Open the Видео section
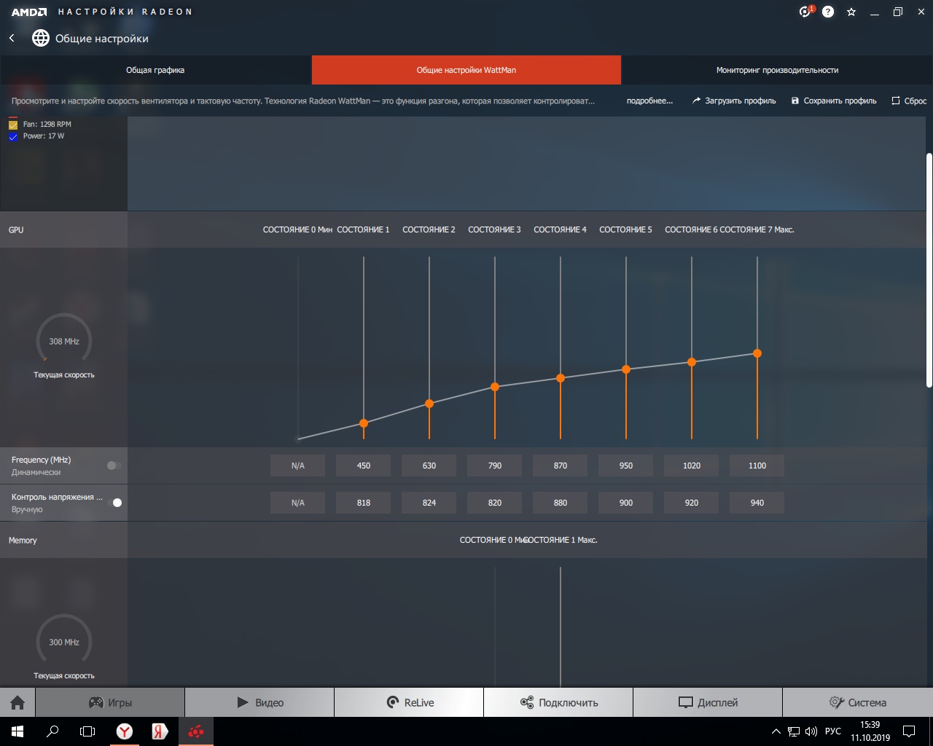933x746 pixels. (x=259, y=702)
